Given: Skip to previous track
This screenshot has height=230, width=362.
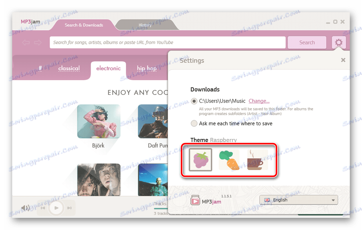Looking at the screenshot, I should tap(43, 208).
